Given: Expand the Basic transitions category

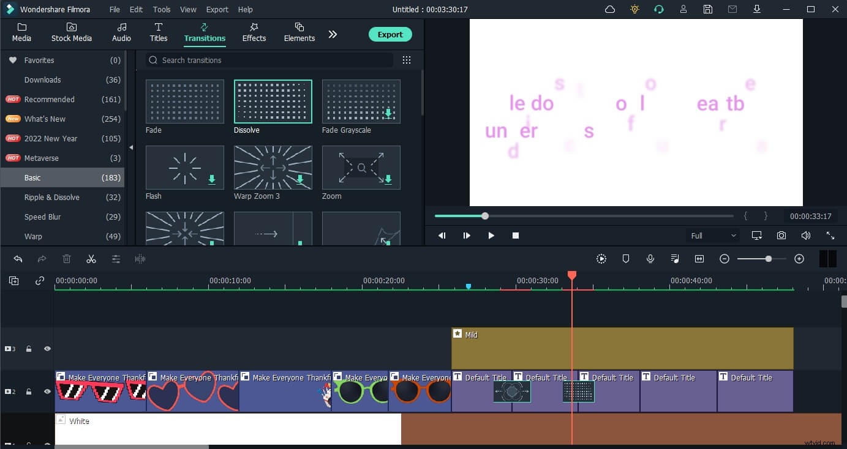Looking at the screenshot, I should 62,177.
